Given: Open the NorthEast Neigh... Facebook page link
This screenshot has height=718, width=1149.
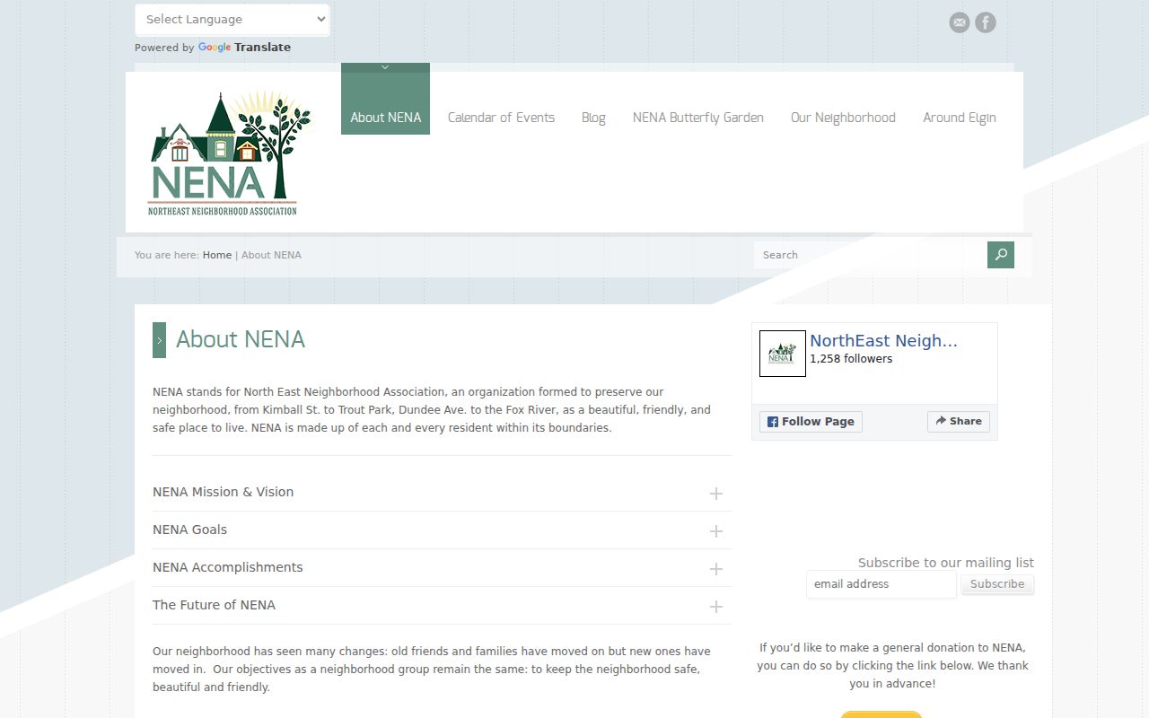Looking at the screenshot, I should 883,341.
